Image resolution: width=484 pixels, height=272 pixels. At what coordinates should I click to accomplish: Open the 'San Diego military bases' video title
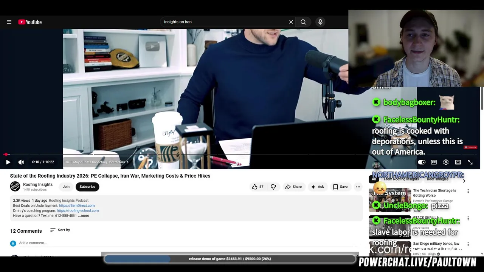[x=437, y=246]
